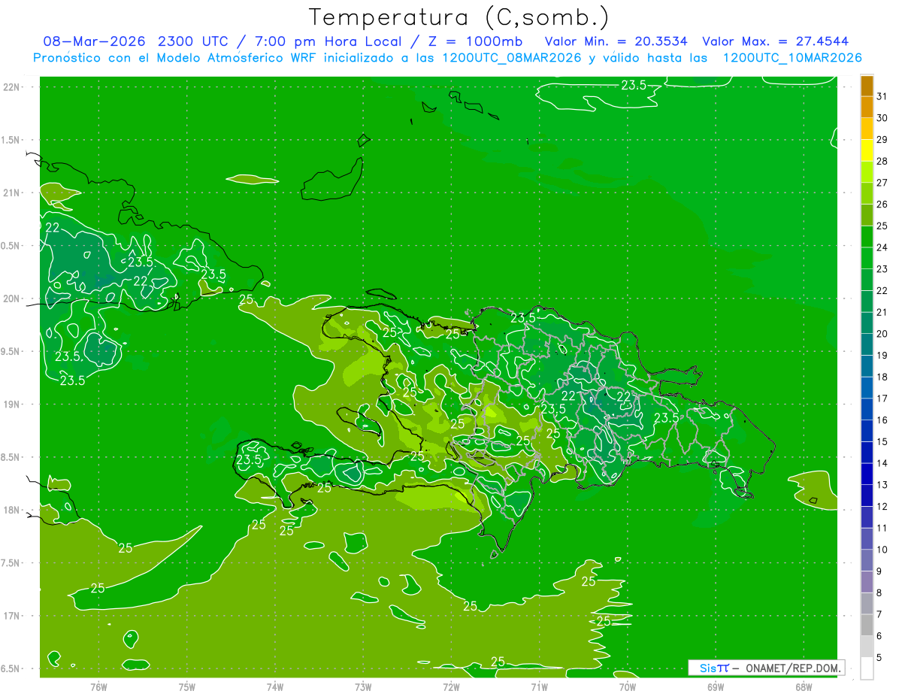Click the '74W' longitude axis label

click(275, 686)
